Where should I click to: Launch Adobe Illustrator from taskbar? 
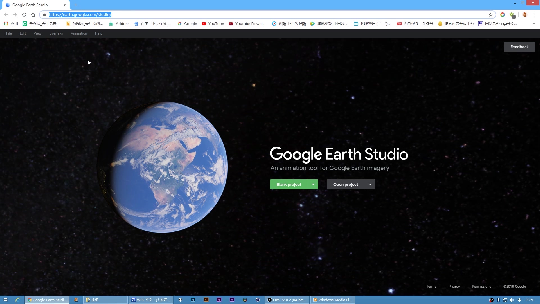[x=206, y=300]
